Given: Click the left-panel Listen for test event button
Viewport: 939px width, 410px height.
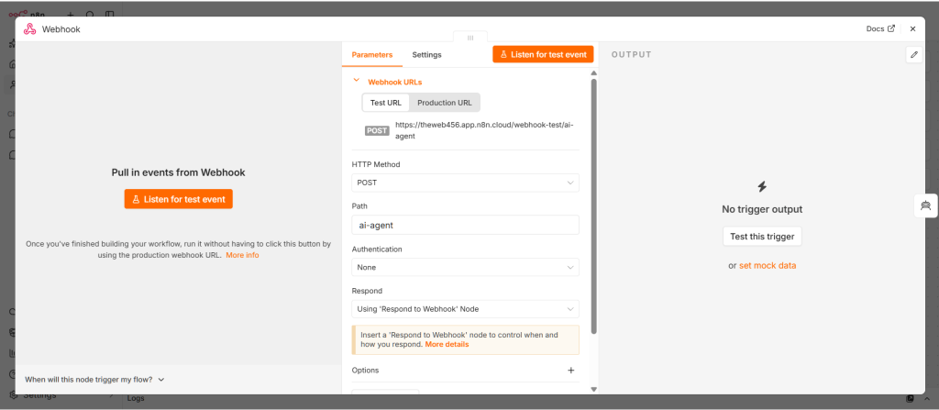Looking at the screenshot, I should 179,199.
